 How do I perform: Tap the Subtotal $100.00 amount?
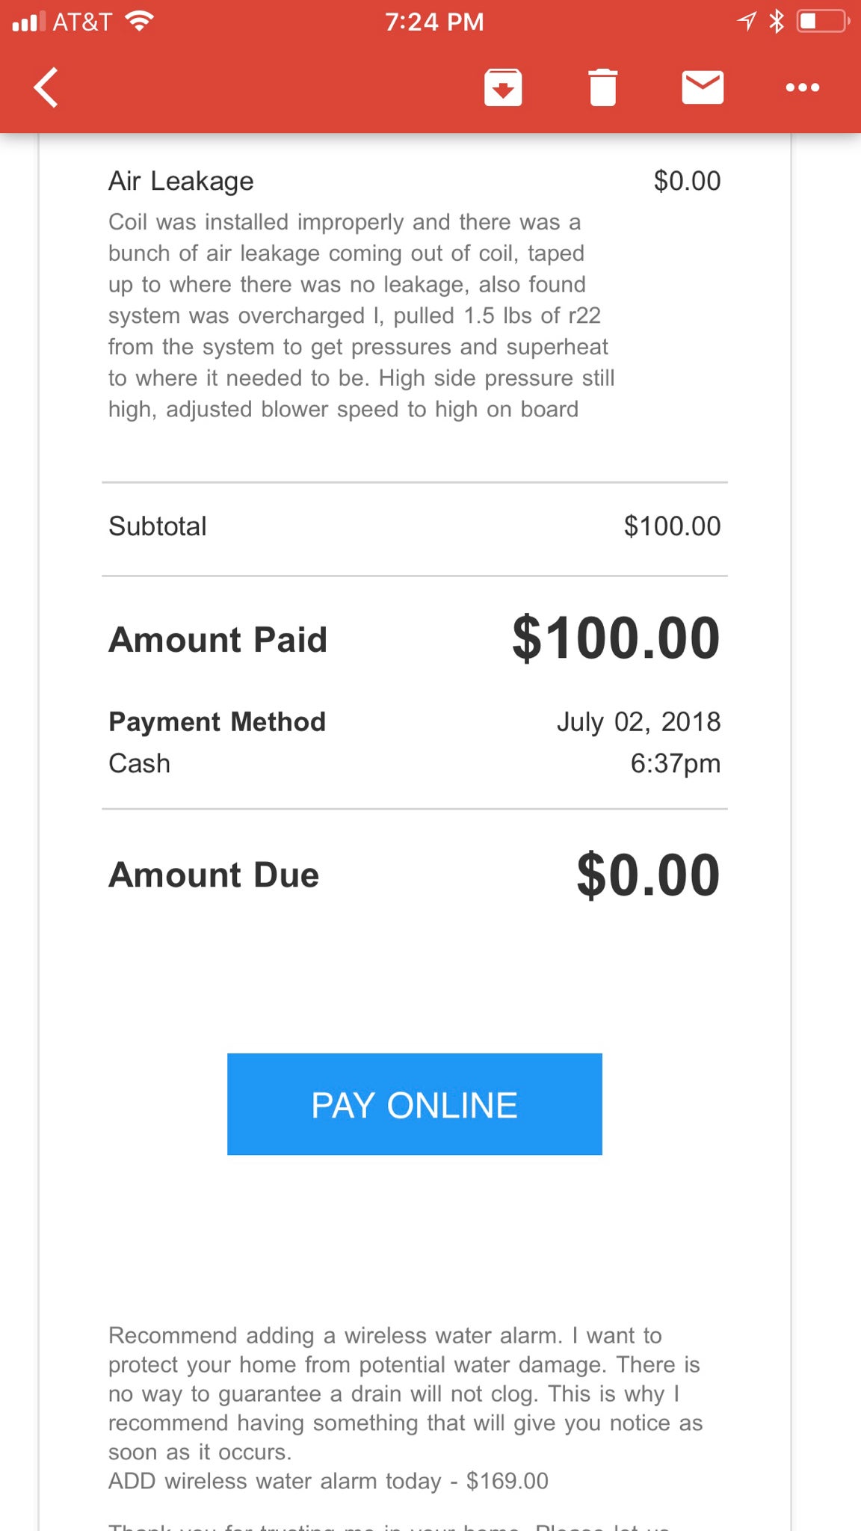672,526
